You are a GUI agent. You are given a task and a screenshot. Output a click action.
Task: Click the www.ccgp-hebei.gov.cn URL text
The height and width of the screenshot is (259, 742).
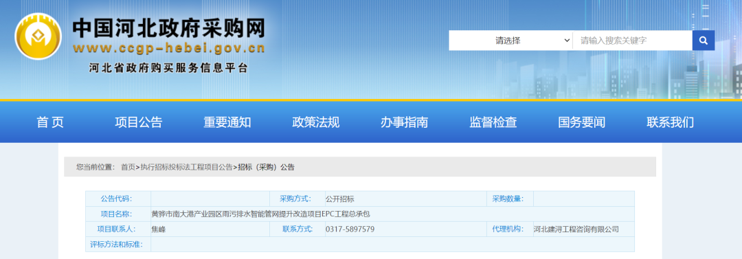point(169,48)
